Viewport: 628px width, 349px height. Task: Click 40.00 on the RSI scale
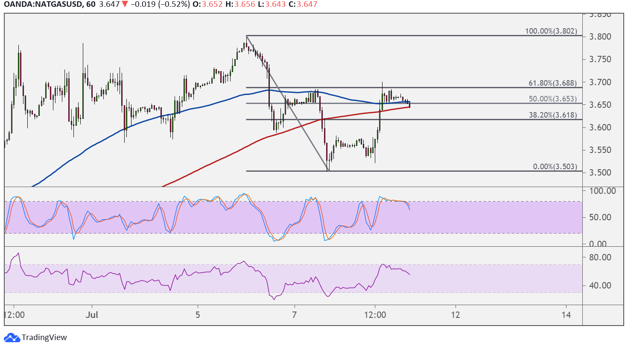(x=600, y=286)
